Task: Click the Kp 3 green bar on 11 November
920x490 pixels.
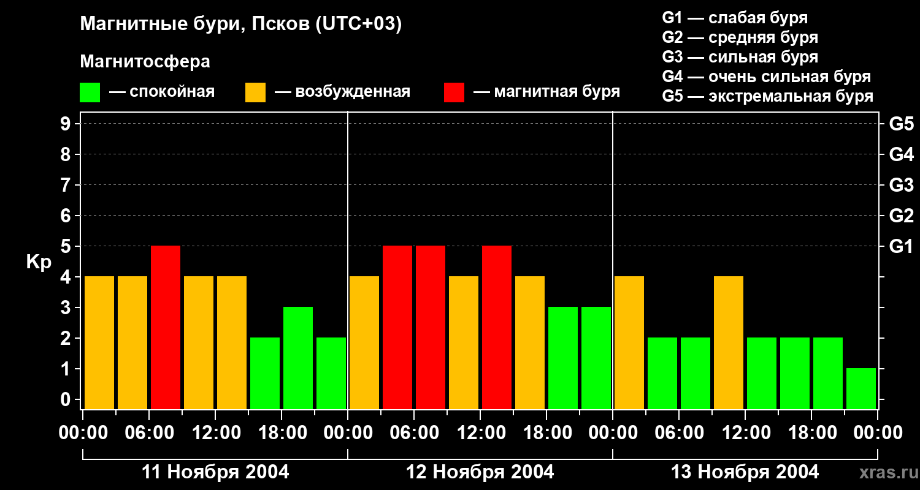Action: click(298, 358)
